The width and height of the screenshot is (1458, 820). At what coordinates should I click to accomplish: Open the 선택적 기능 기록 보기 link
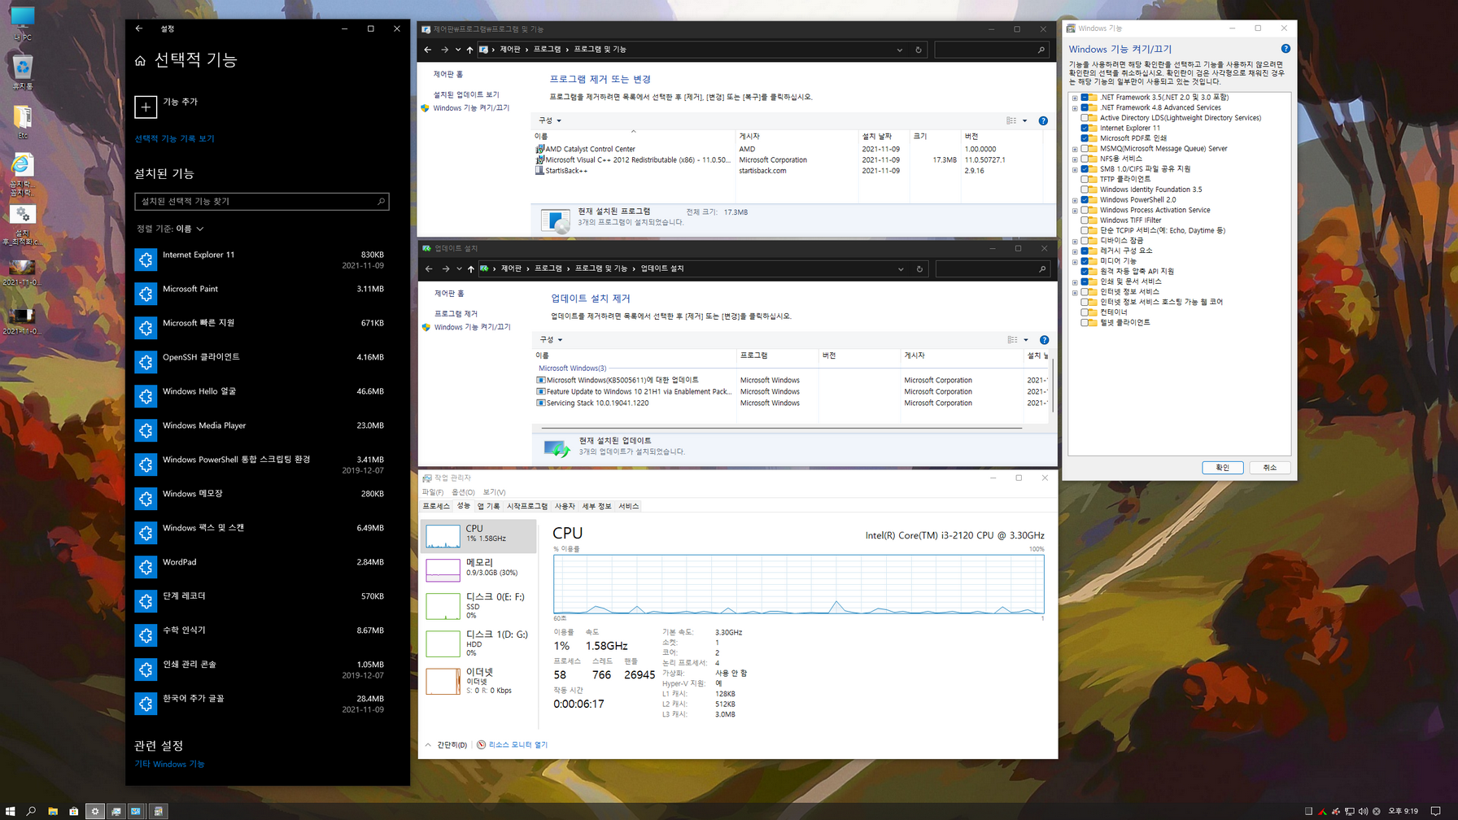175,139
